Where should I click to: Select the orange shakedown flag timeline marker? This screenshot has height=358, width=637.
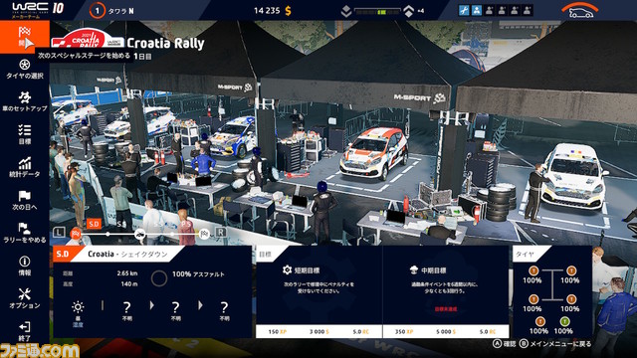pyautogui.click(x=76, y=234)
